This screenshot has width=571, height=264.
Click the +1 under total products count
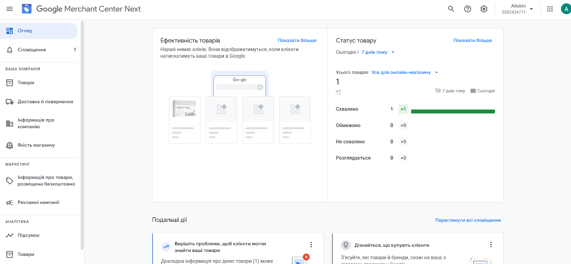click(x=338, y=92)
